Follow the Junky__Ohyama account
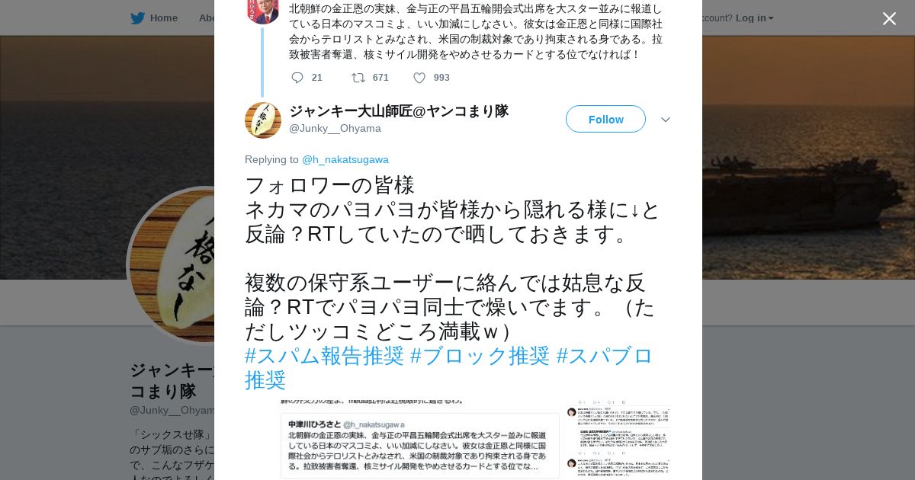Image resolution: width=915 pixels, height=480 pixels. (605, 119)
